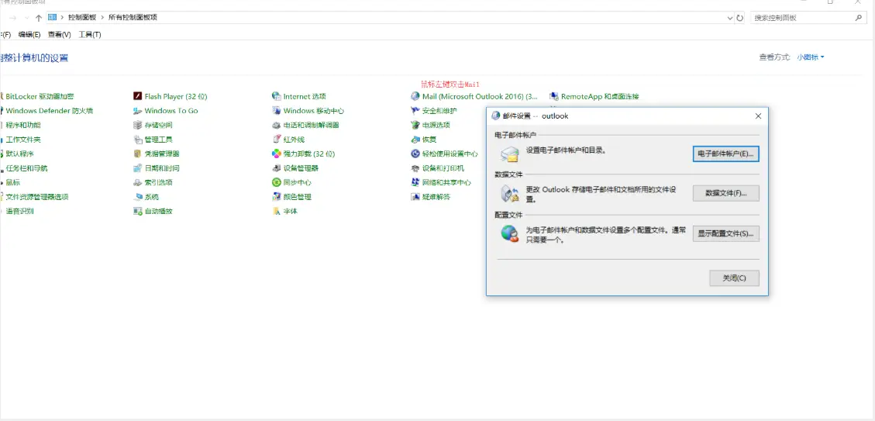
Task: Open the 安全和维护 flag icon
Action: (x=415, y=111)
